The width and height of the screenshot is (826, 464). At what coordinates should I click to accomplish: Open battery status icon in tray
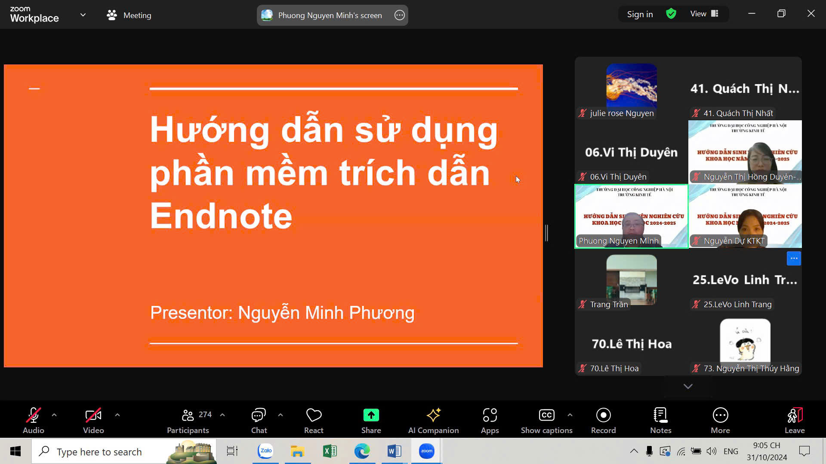click(x=696, y=451)
